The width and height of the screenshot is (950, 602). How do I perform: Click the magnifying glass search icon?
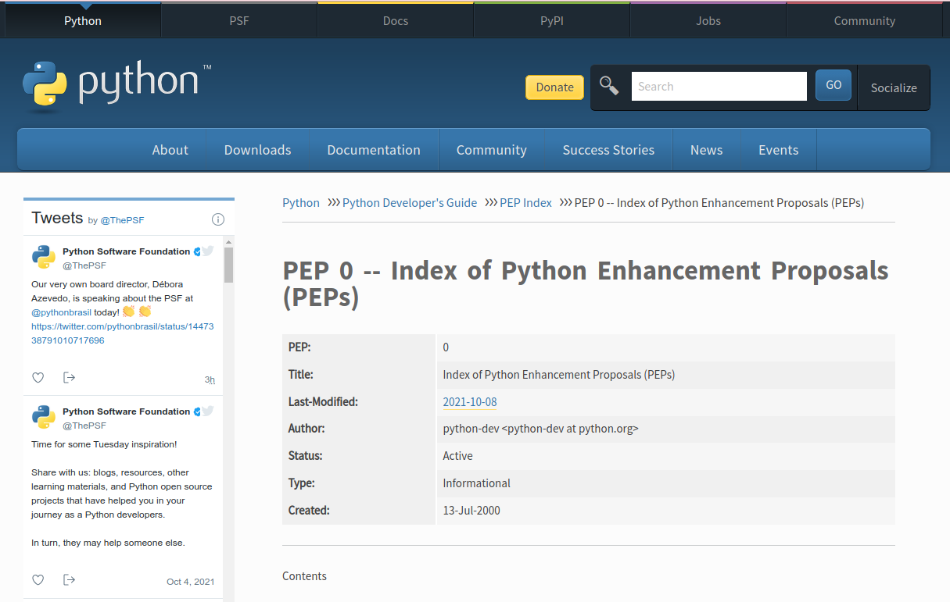pos(609,86)
